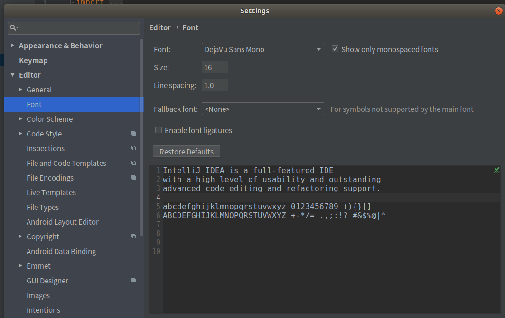
Task: Click the Editor breadcrumb link
Action: coord(160,28)
